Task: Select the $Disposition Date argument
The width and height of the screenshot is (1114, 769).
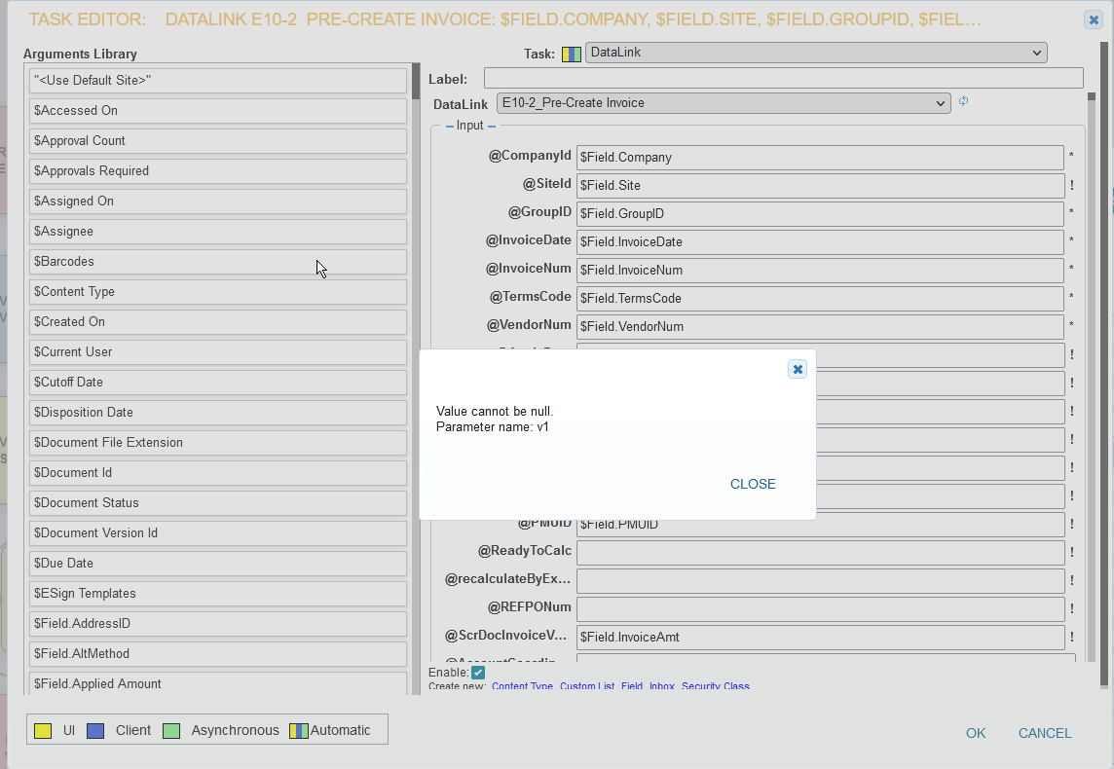Action: pos(218,413)
